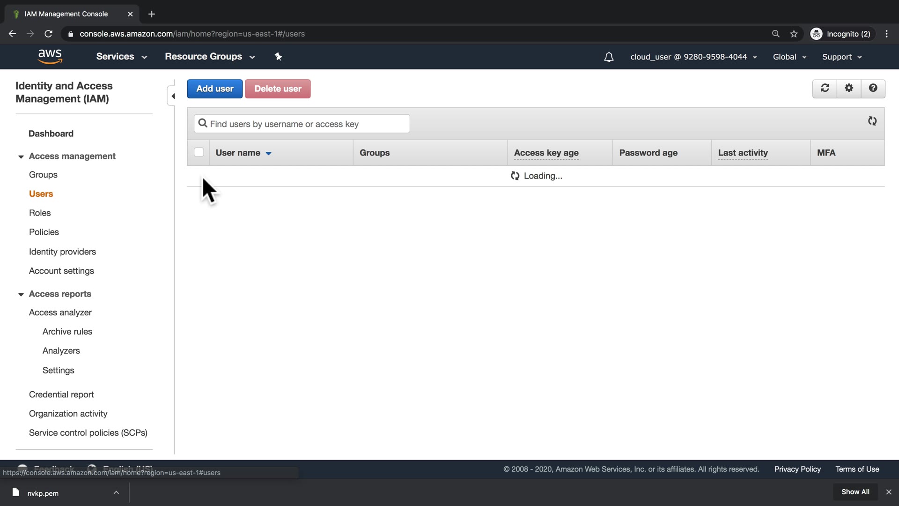Open the Services dropdown menu
Screen dimensions: 899x506
[121, 57]
